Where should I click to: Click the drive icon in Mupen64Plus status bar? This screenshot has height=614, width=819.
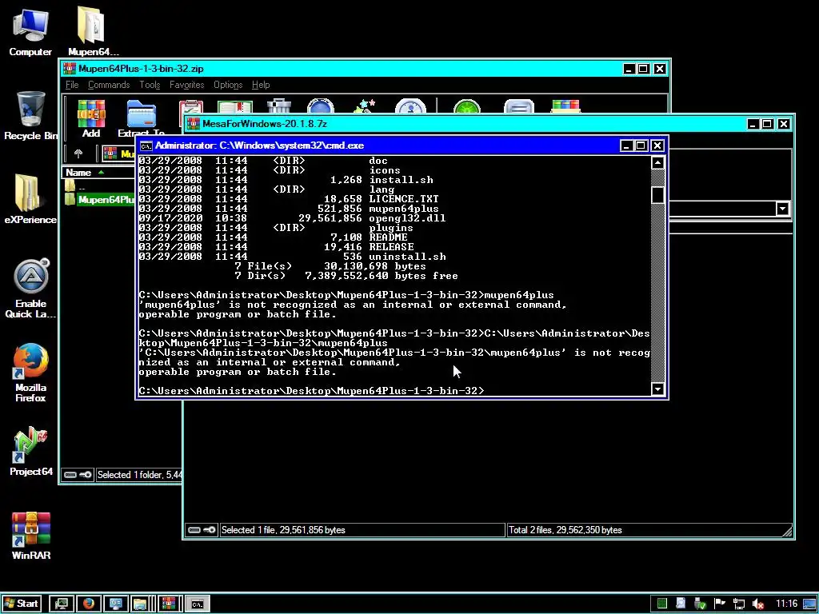coord(70,475)
